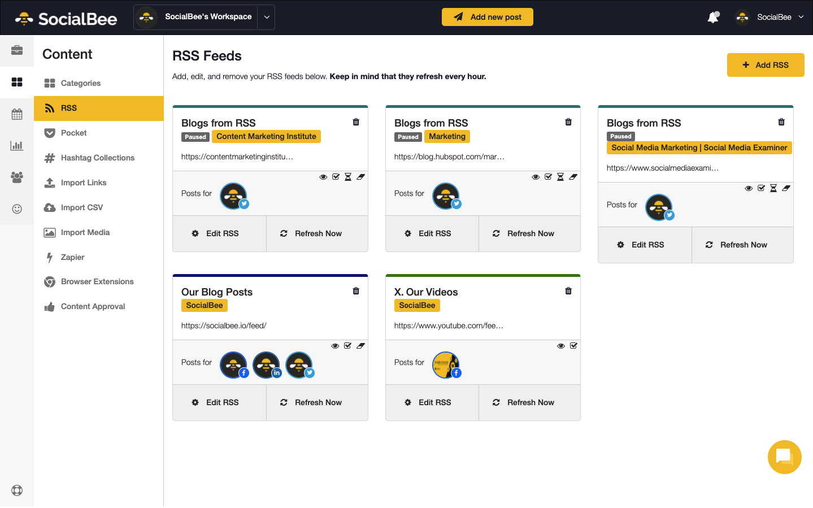Click hourglass icon on Marketing feed card
Screen dimensions: 813x508
(x=560, y=177)
